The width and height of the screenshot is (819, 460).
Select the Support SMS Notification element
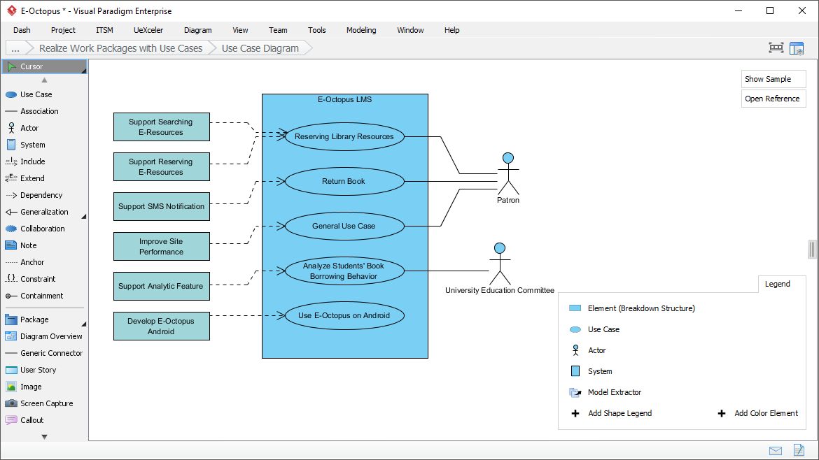click(x=162, y=206)
